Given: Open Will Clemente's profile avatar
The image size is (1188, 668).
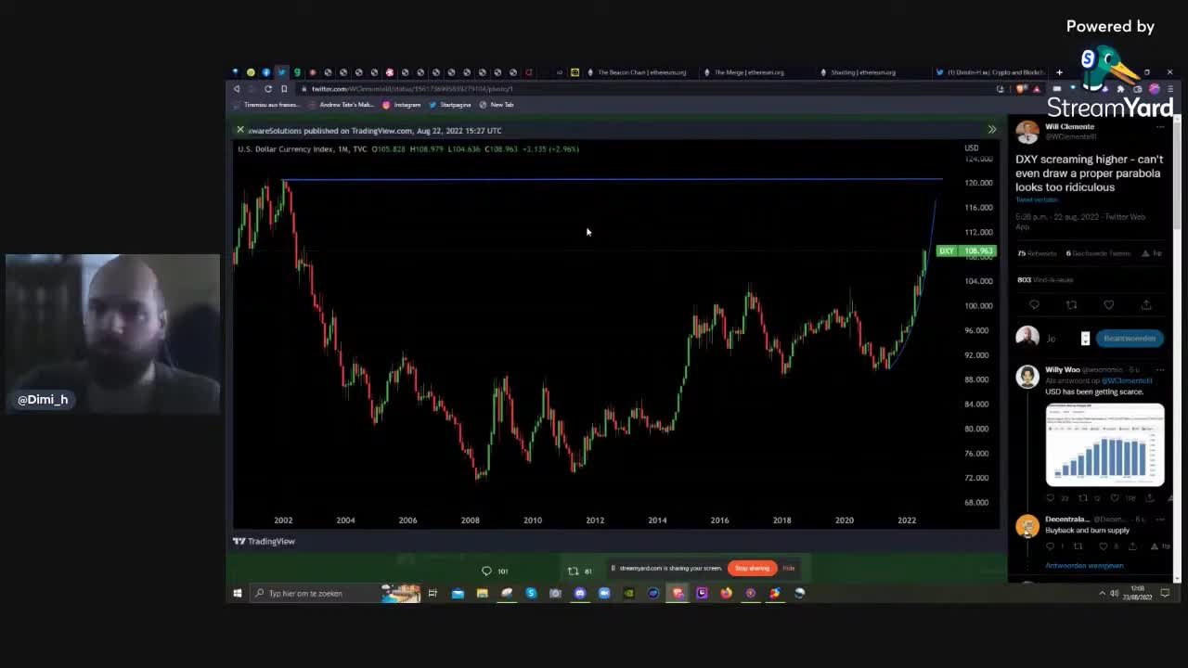Looking at the screenshot, I should 1027,132.
